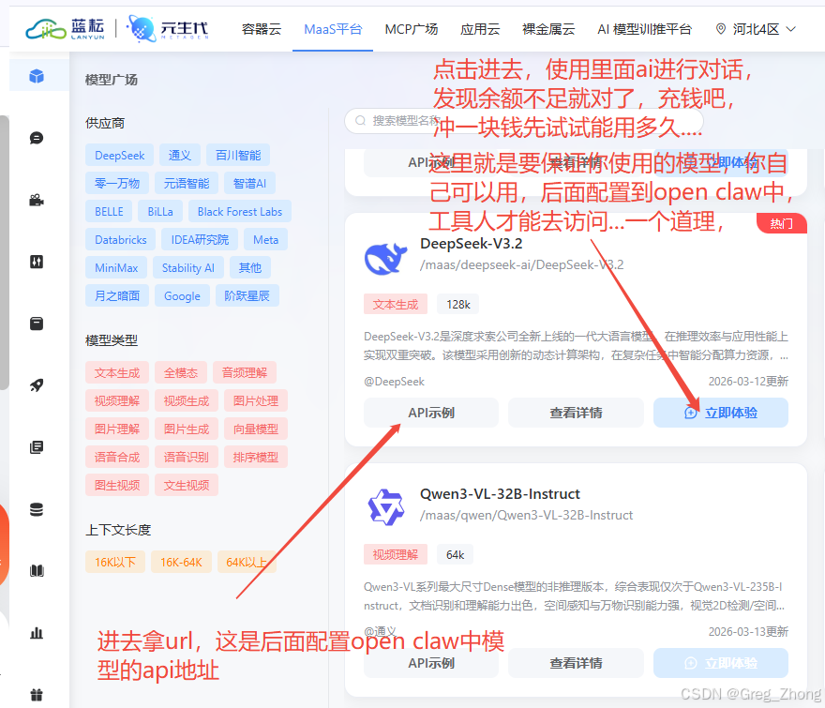
Task: Filter by DeepSeek provider tag
Action: [x=119, y=156]
